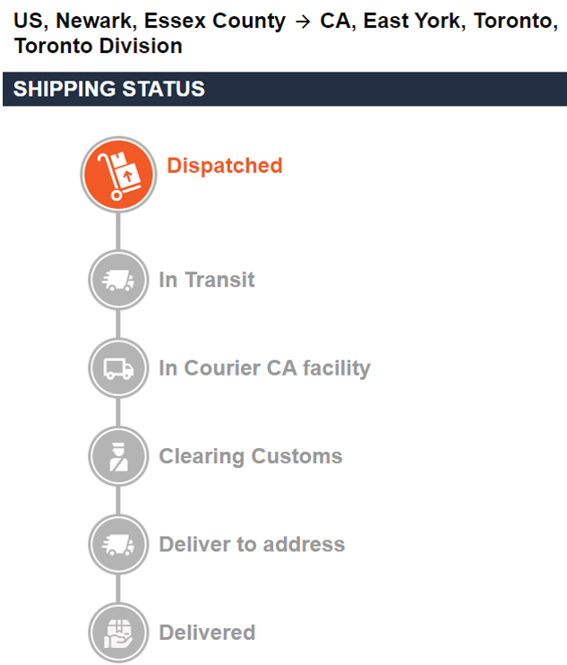
Task: Select the Delivered status label
Action: click(207, 632)
